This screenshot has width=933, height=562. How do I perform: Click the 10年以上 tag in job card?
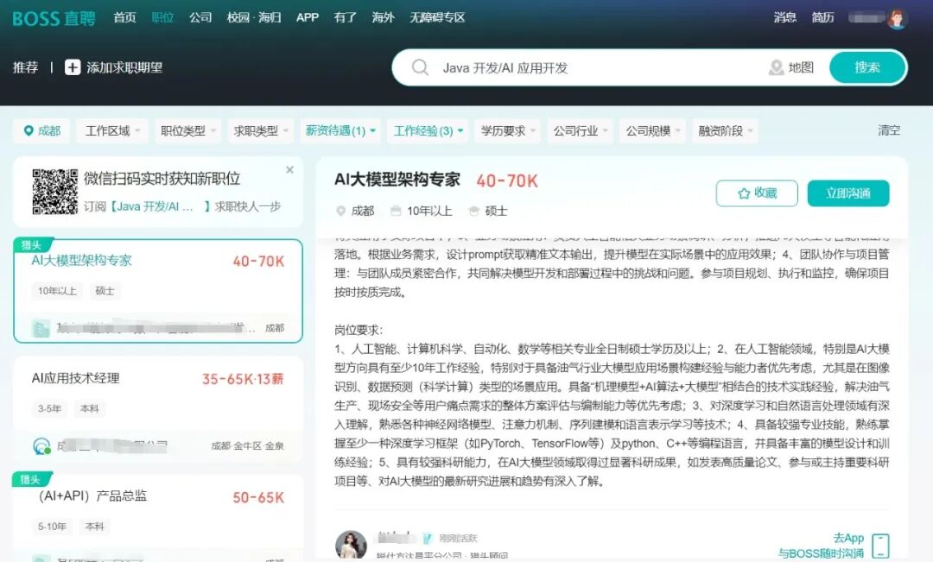point(57,291)
